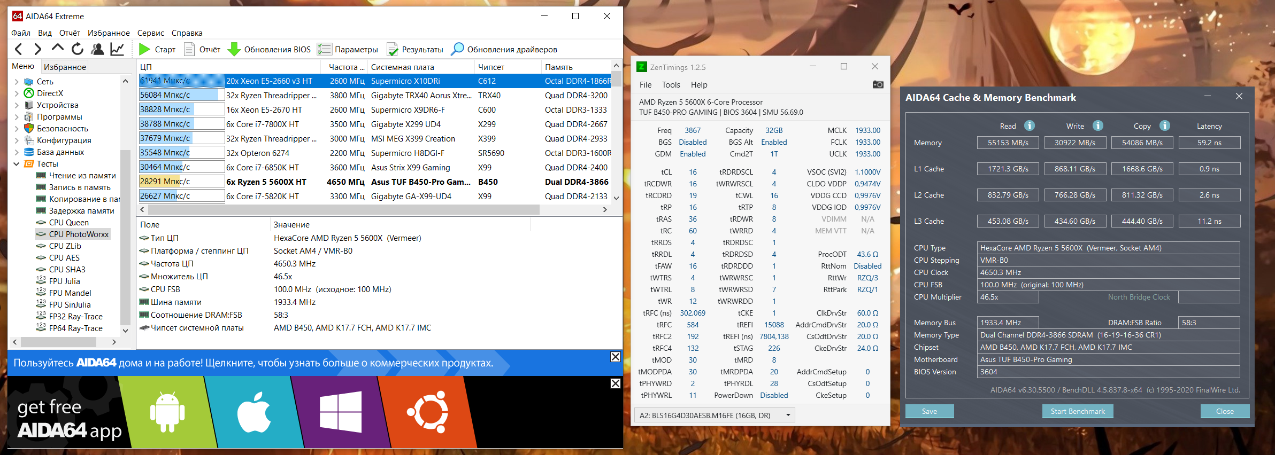
Task: Switch to the Избранное tab in the sidebar
Action: [x=65, y=67]
